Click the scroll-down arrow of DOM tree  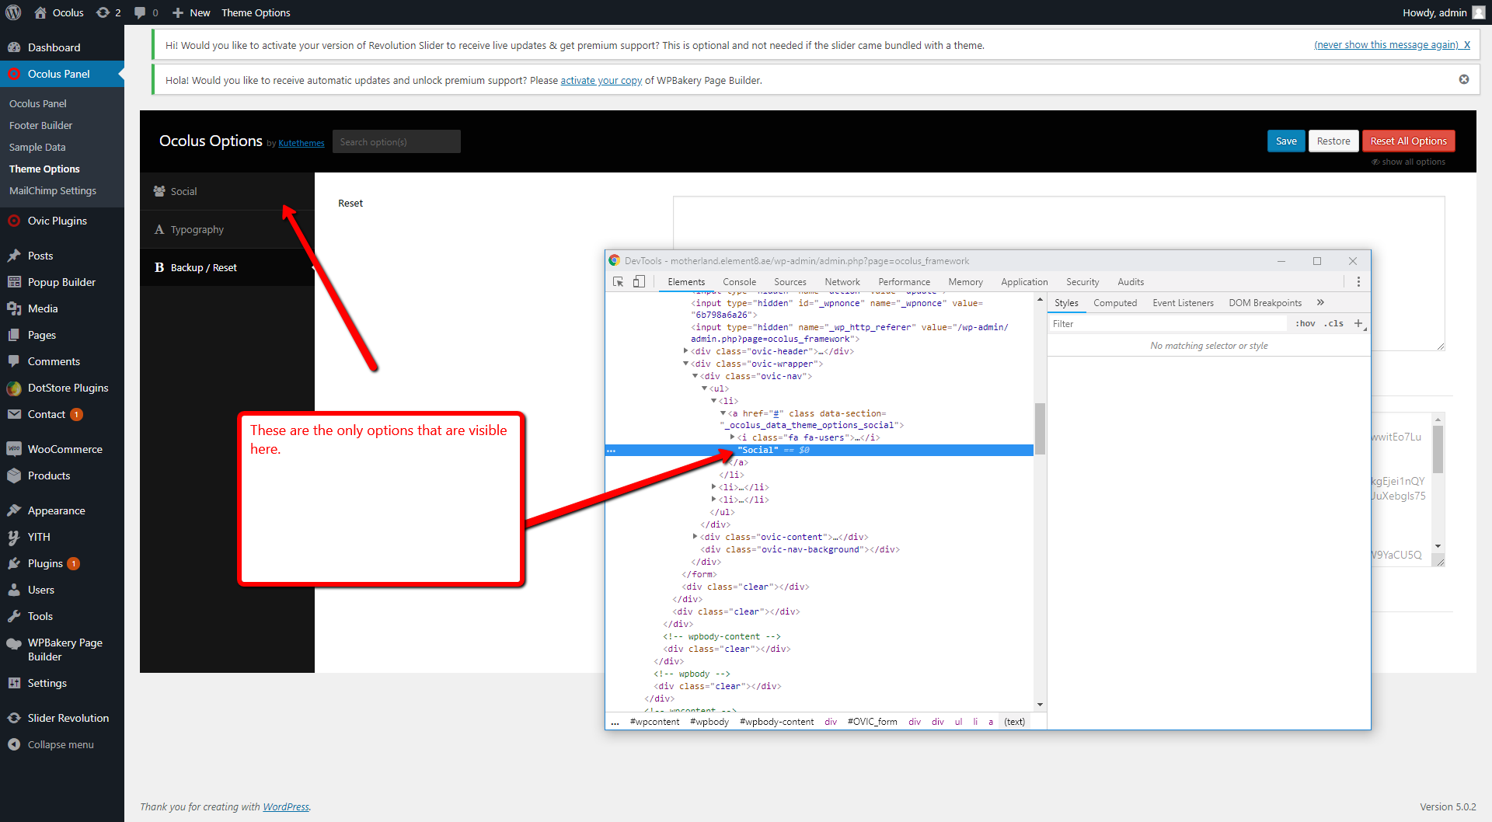1040,705
